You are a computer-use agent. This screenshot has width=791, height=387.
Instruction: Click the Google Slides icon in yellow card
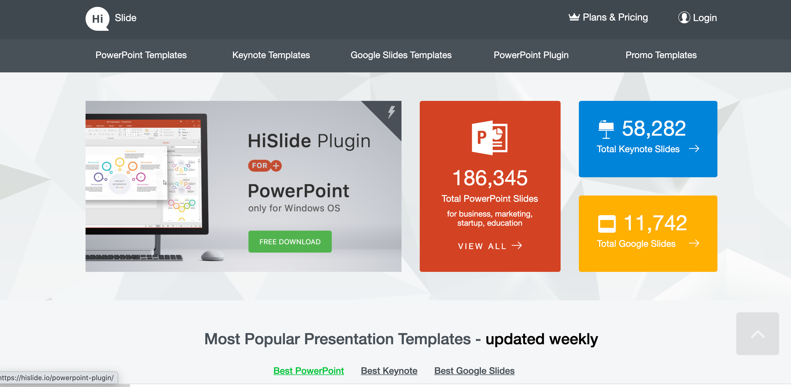tap(607, 224)
